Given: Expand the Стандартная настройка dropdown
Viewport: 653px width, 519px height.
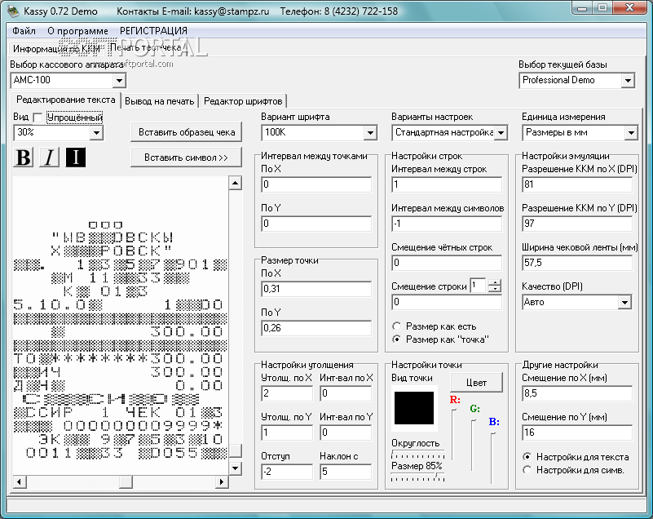Looking at the screenshot, I should pos(501,133).
